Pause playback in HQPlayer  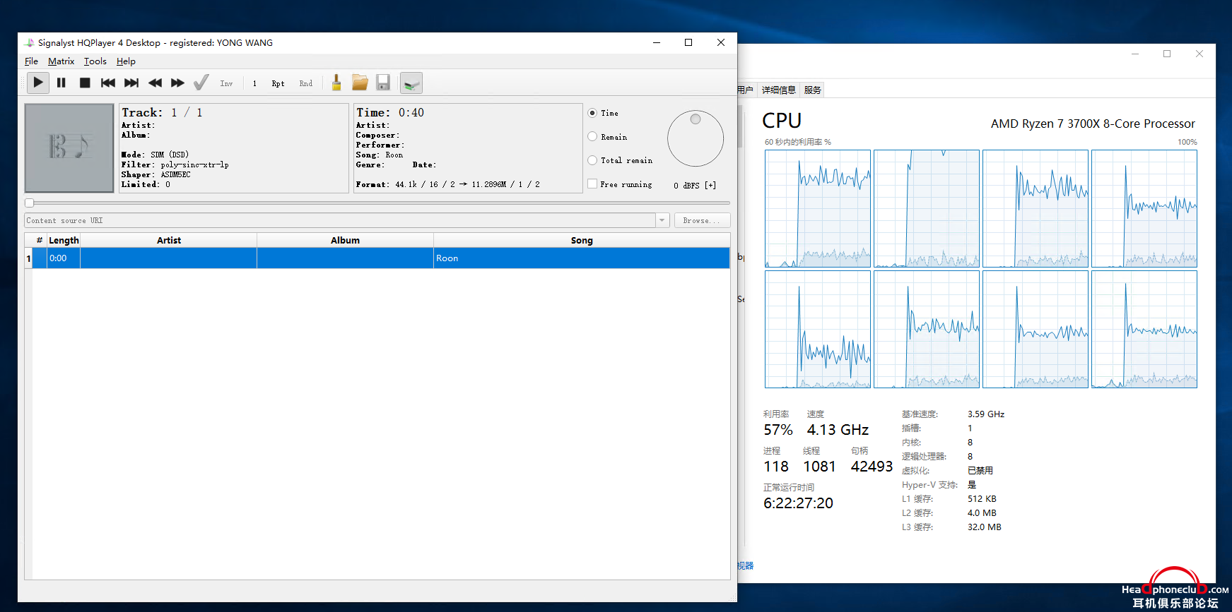61,83
